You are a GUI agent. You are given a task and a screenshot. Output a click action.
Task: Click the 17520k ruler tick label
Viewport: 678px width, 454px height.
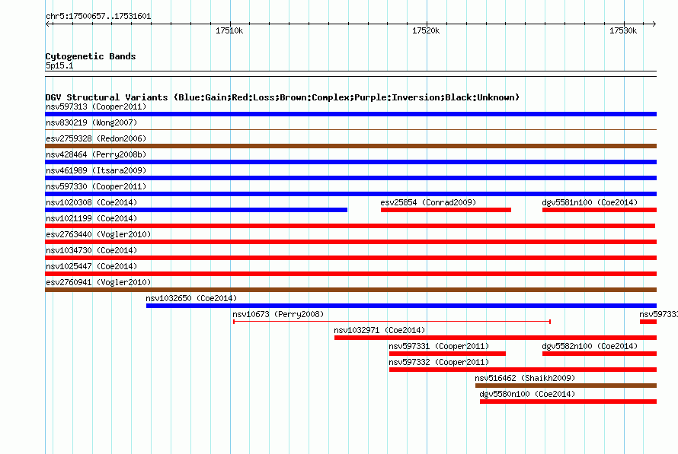pos(426,30)
